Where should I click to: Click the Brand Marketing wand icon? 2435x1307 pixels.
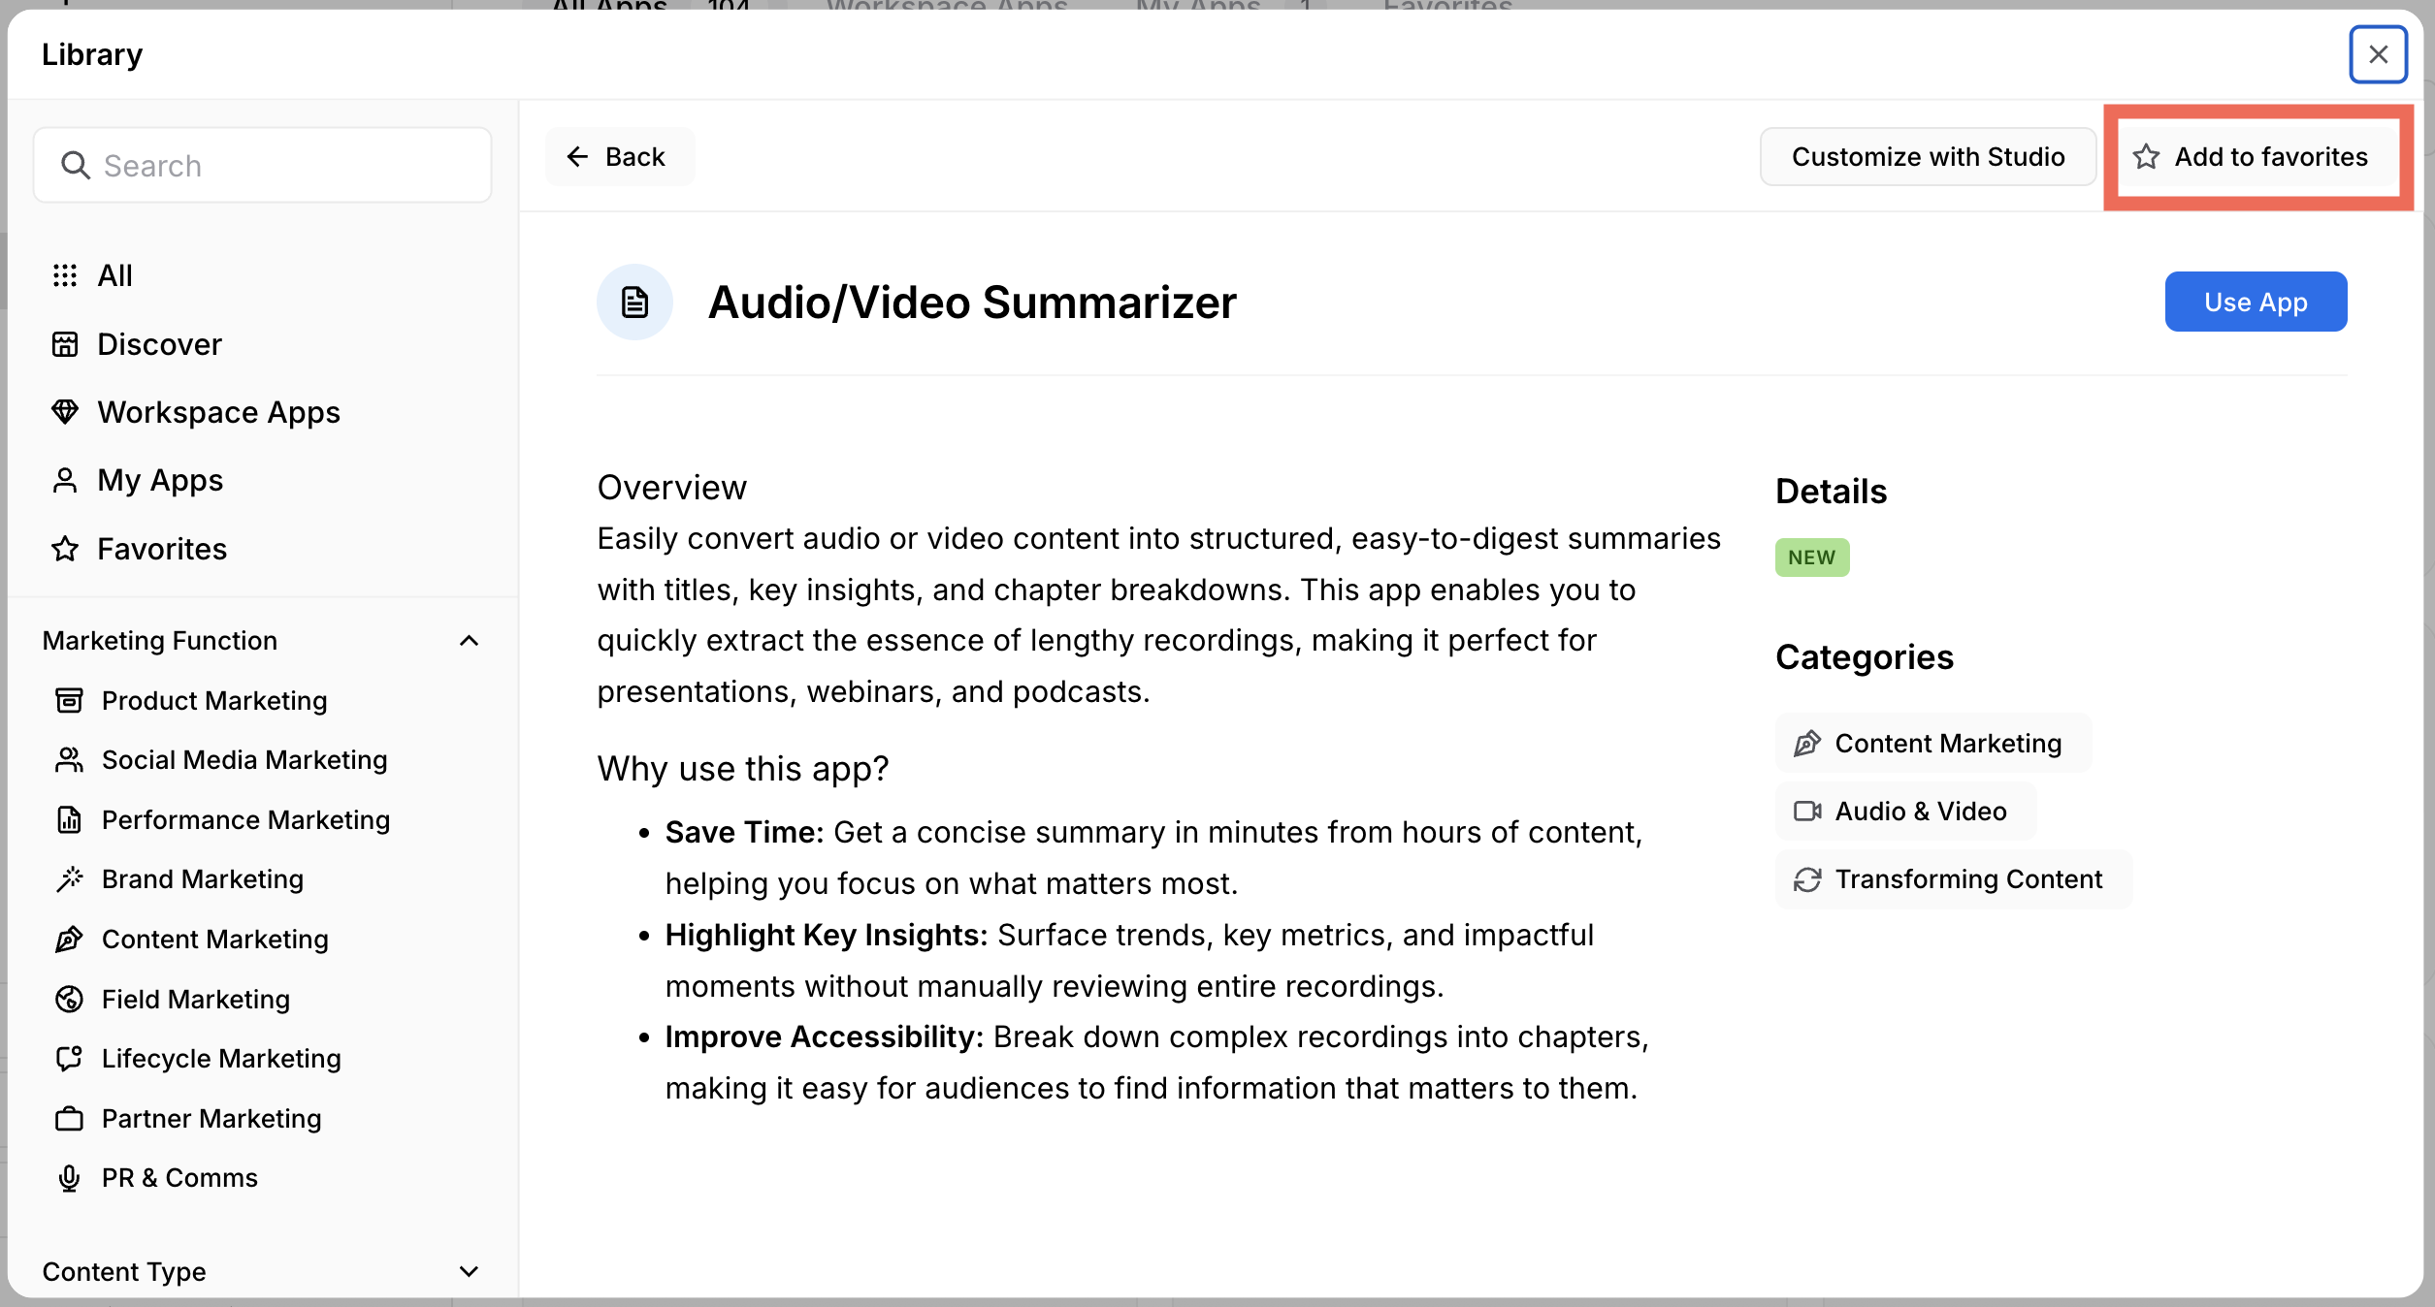(69, 879)
